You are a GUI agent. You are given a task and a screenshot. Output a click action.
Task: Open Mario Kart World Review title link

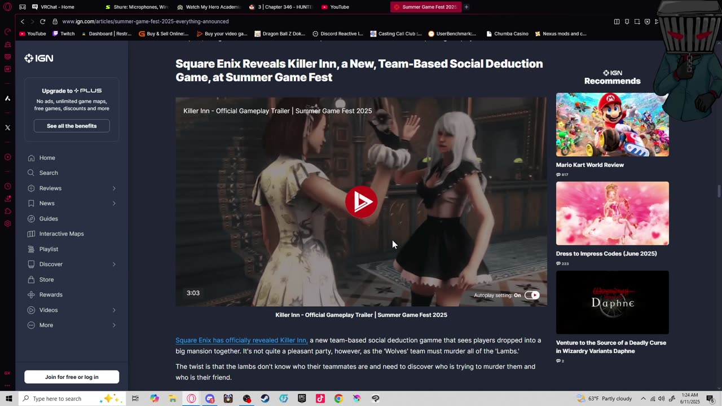point(590,165)
